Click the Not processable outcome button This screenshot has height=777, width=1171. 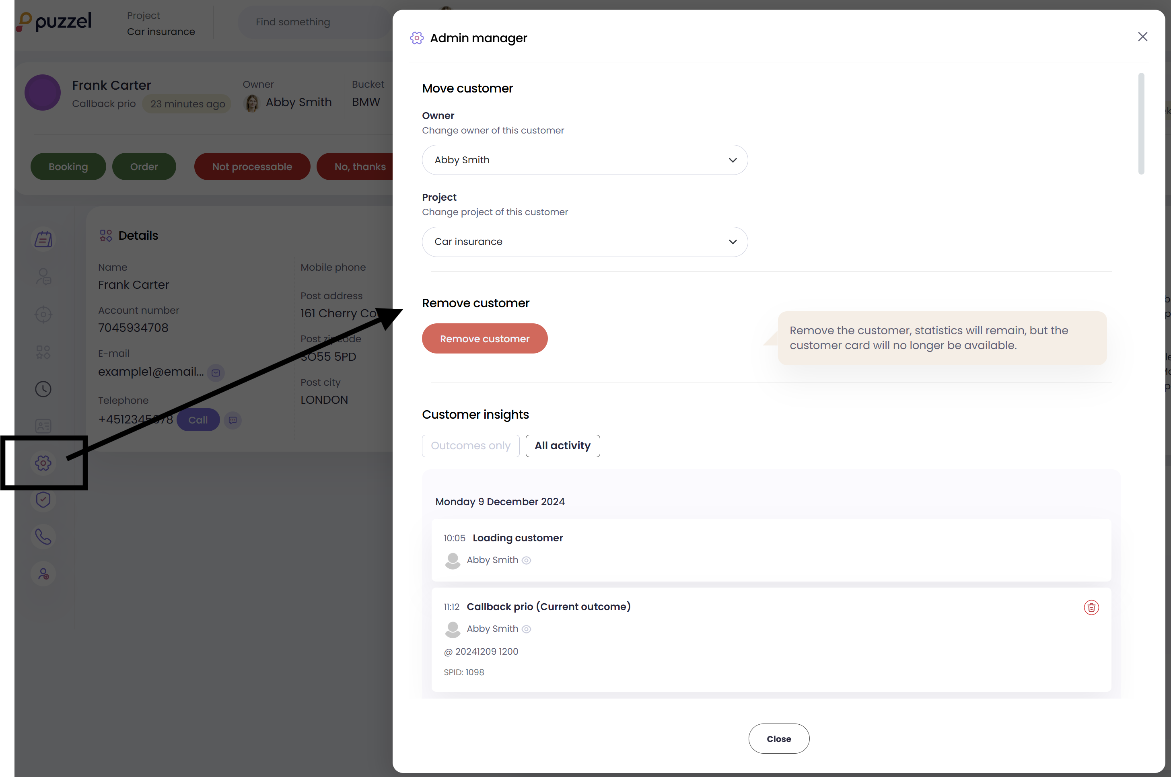[x=252, y=166]
